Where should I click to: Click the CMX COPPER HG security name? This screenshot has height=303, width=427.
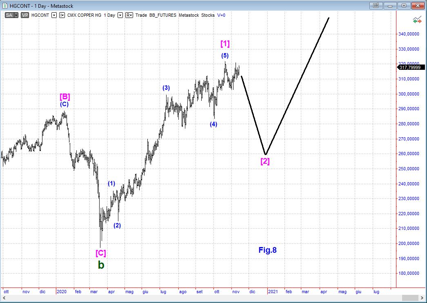click(84, 15)
